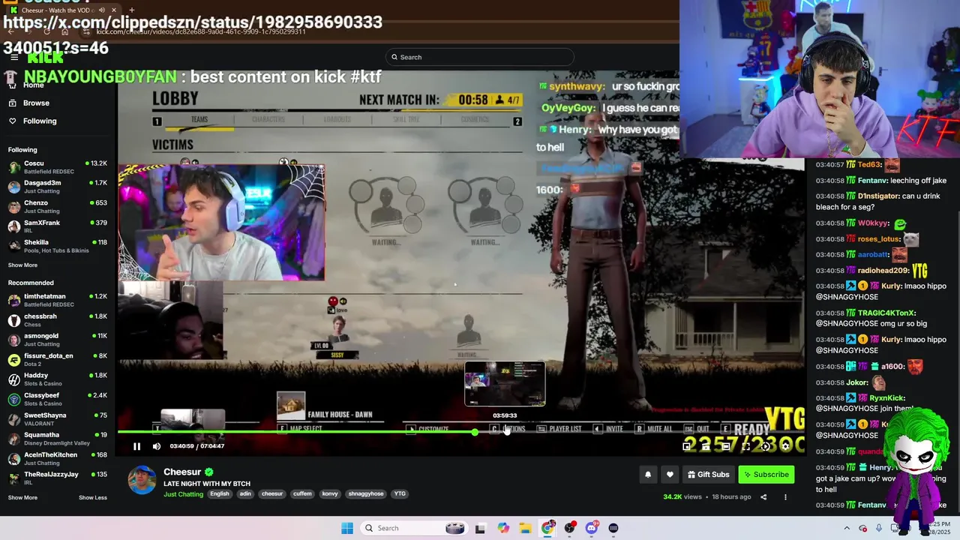Mute the video volume
The height and width of the screenshot is (540, 960).
pyautogui.click(x=157, y=446)
